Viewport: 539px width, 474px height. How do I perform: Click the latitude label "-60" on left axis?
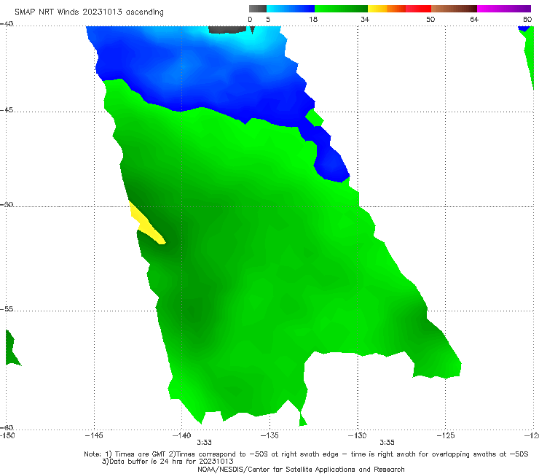[7, 427]
